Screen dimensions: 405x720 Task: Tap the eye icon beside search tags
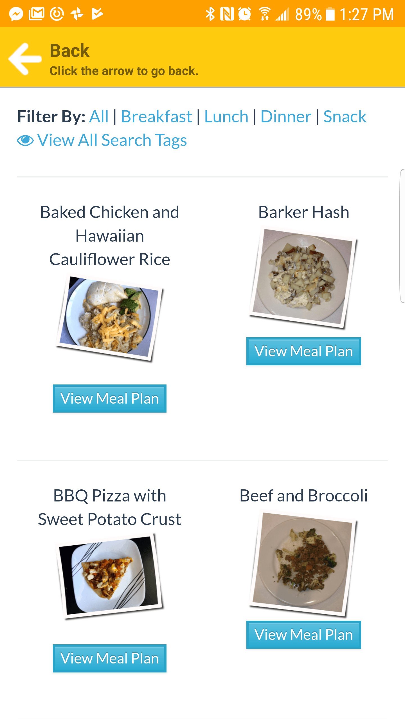[25, 140]
